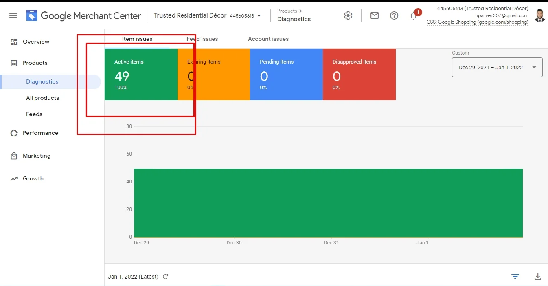Click the refresh icon beside Jan 1, 2022
The height and width of the screenshot is (286, 548).
point(165,277)
